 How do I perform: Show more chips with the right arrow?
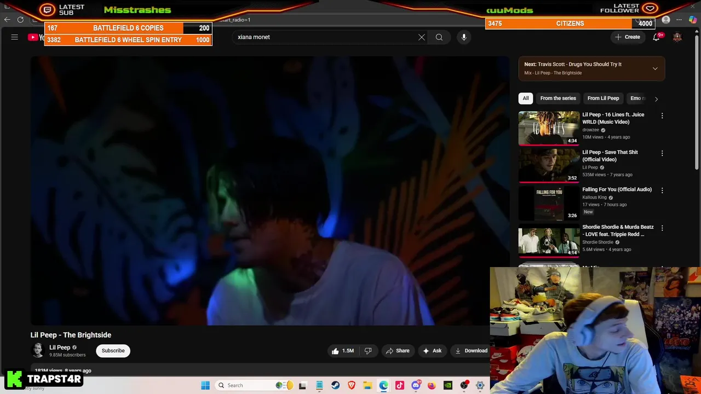(656, 99)
